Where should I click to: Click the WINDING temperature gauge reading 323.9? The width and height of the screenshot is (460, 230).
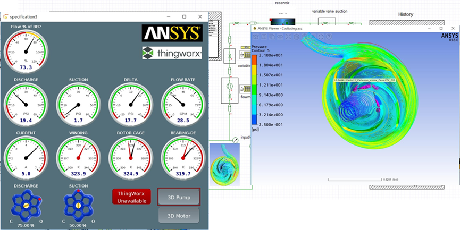78,158
